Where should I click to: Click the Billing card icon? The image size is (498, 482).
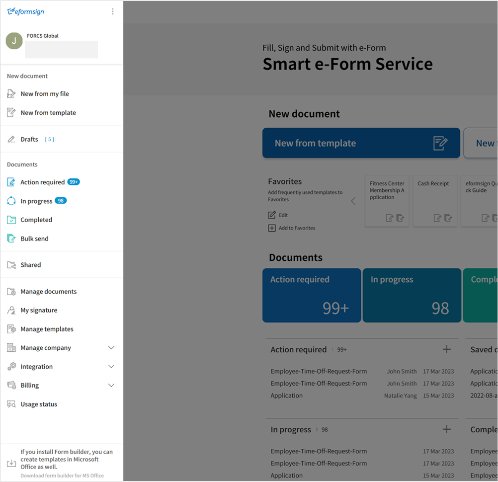(11, 385)
